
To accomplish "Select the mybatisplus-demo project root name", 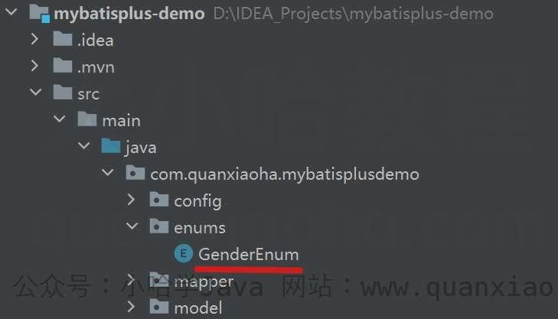I will (x=129, y=14).
